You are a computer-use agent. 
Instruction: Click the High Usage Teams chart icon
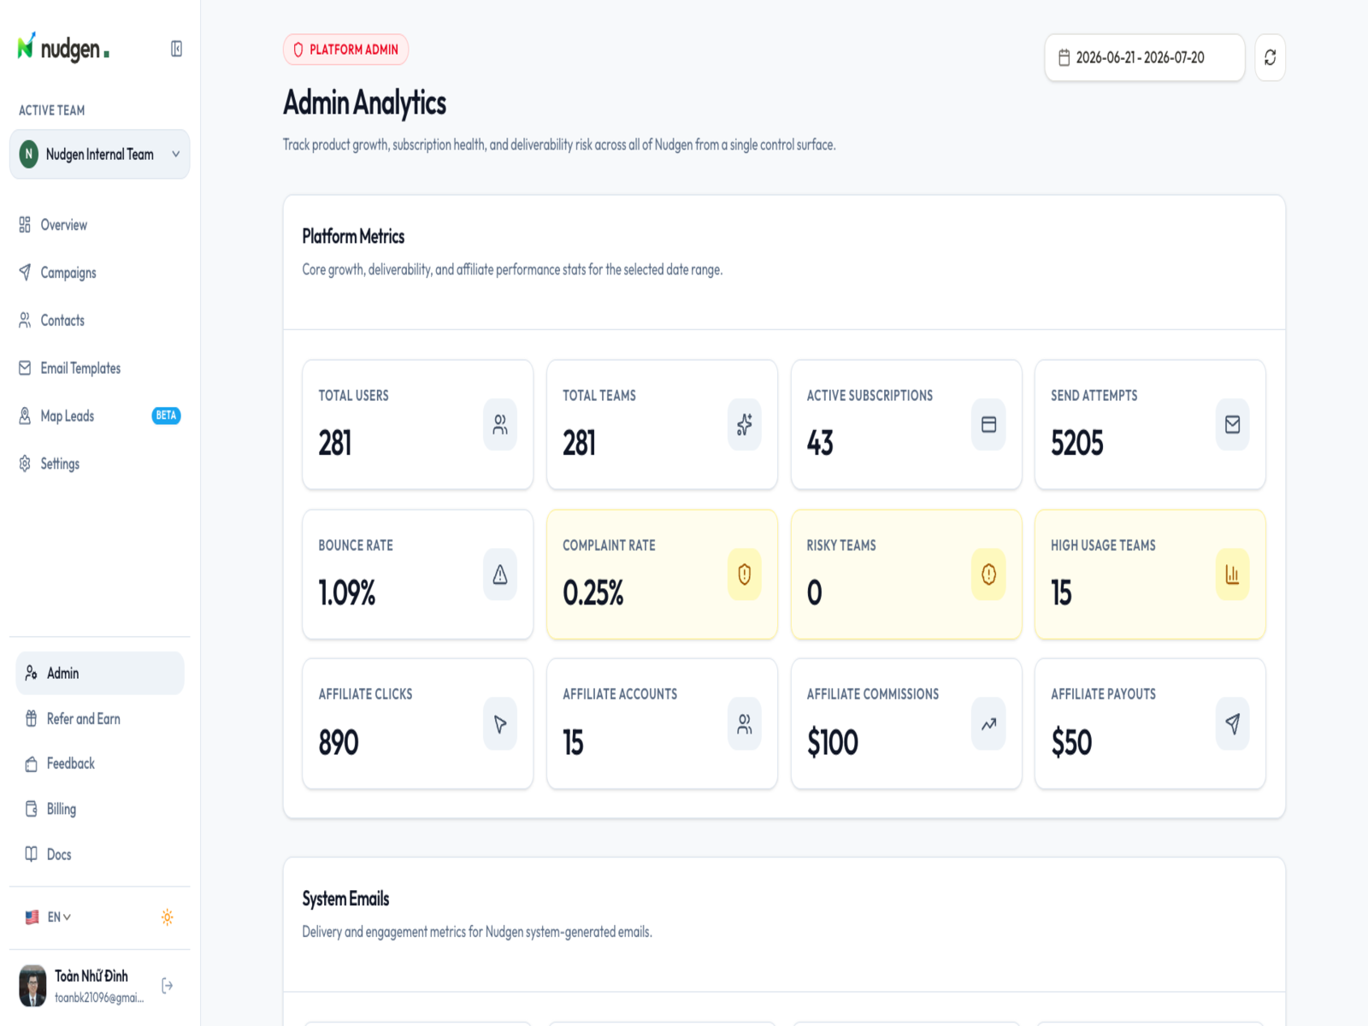1232,575
